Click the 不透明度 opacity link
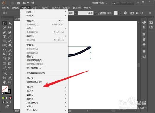 pyautogui.click(x=102, y=13)
